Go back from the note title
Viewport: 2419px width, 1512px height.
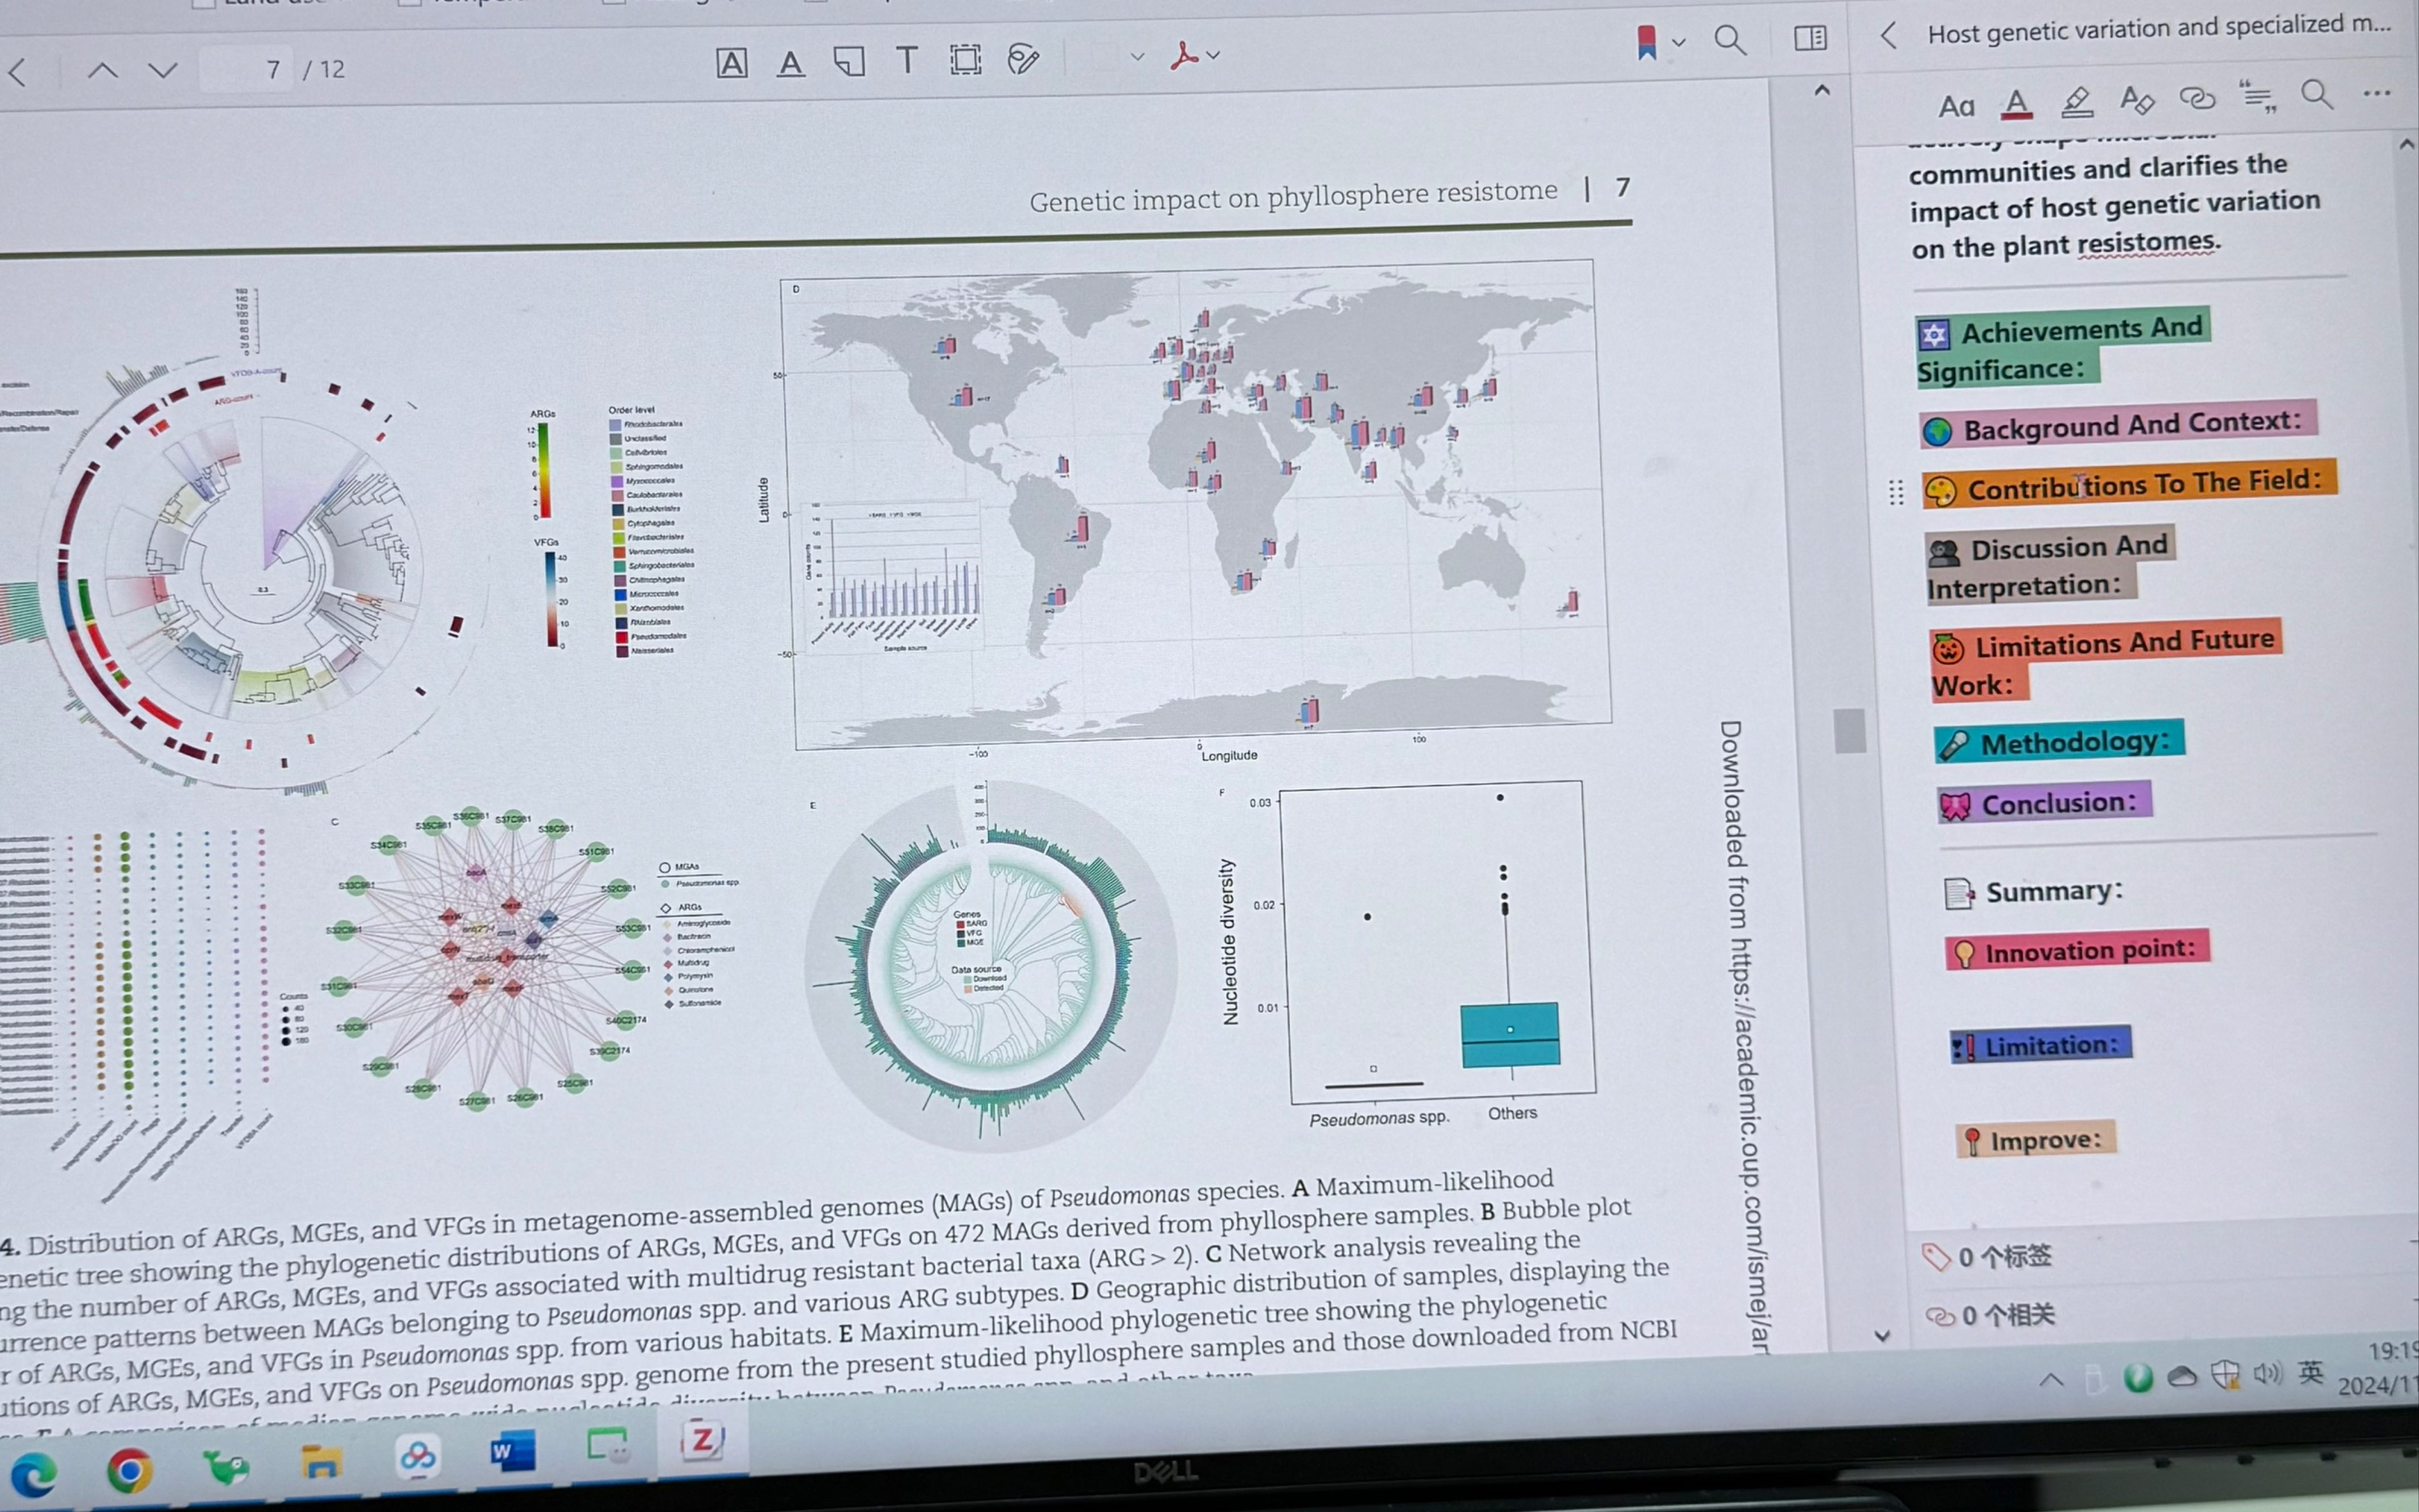1888,36
